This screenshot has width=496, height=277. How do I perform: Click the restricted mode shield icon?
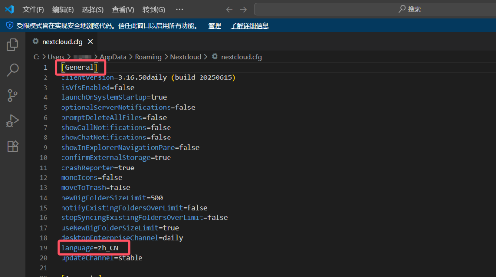coord(10,26)
